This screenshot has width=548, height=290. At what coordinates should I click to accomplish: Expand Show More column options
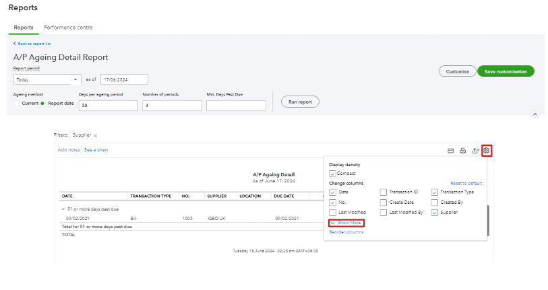346,223
